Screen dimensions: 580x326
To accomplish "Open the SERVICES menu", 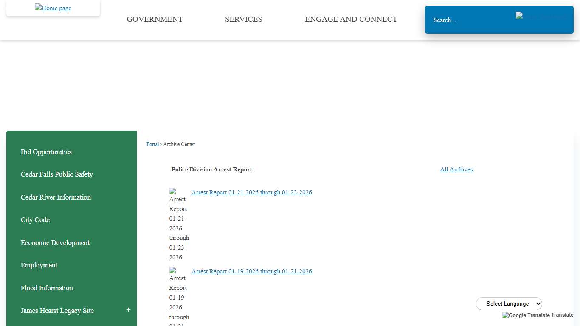I will pyautogui.click(x=243, y=19).
